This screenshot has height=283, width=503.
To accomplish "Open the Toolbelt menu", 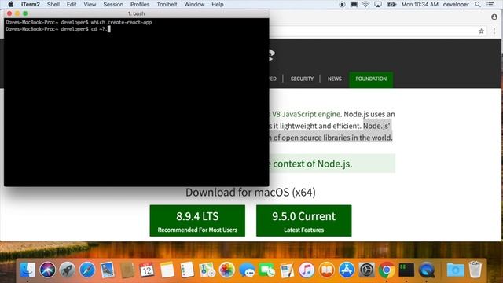I will (167, 4).
